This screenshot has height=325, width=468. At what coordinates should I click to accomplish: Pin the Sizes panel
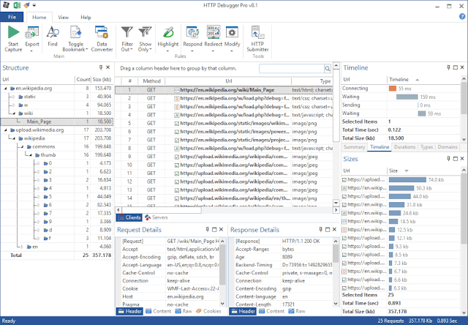[448, 159]
